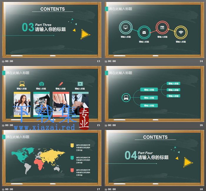Click slide number 16 label
This screenshot has width=206, height=191.
pos(201,125)
